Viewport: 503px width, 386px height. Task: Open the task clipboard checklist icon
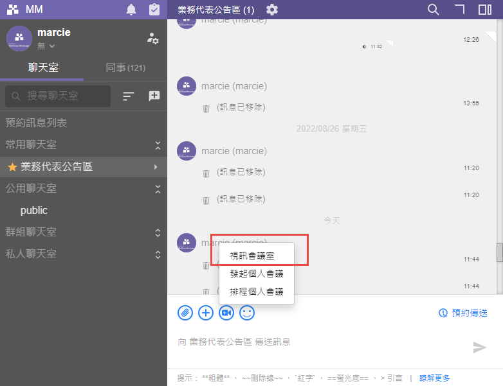click(154, 9)
